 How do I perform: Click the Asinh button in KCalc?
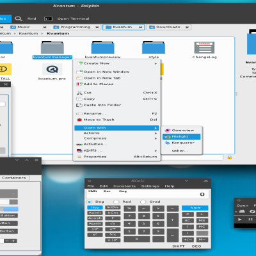coord(95,213)
